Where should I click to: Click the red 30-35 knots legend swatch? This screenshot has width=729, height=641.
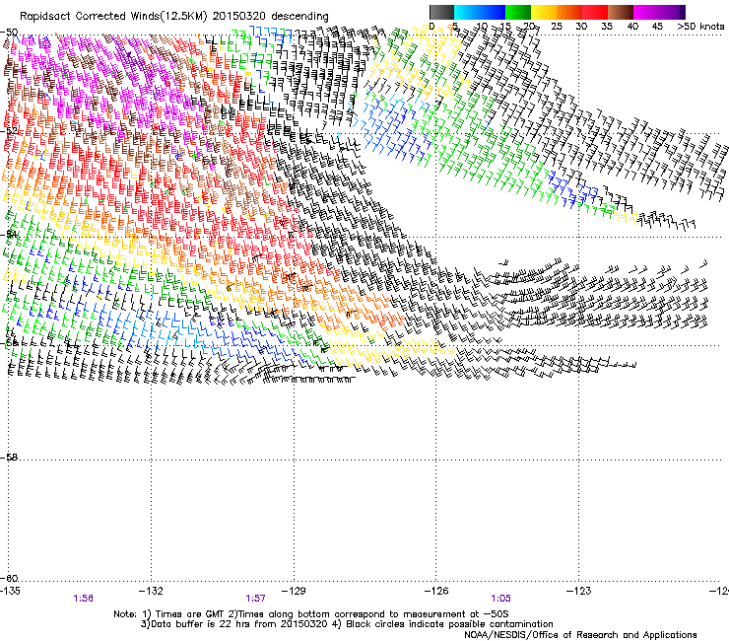595,12
